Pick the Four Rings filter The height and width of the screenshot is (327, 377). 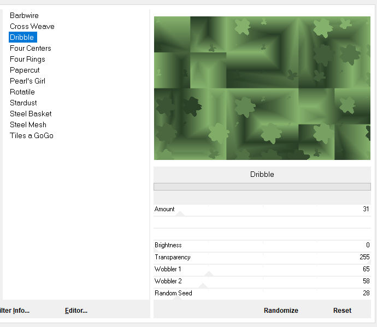(27, 59)
